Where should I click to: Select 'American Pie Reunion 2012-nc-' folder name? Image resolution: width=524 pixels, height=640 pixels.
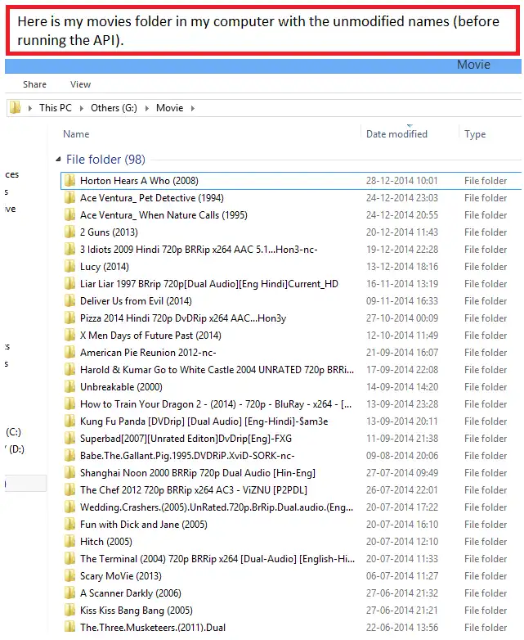[x=148, y=352]
